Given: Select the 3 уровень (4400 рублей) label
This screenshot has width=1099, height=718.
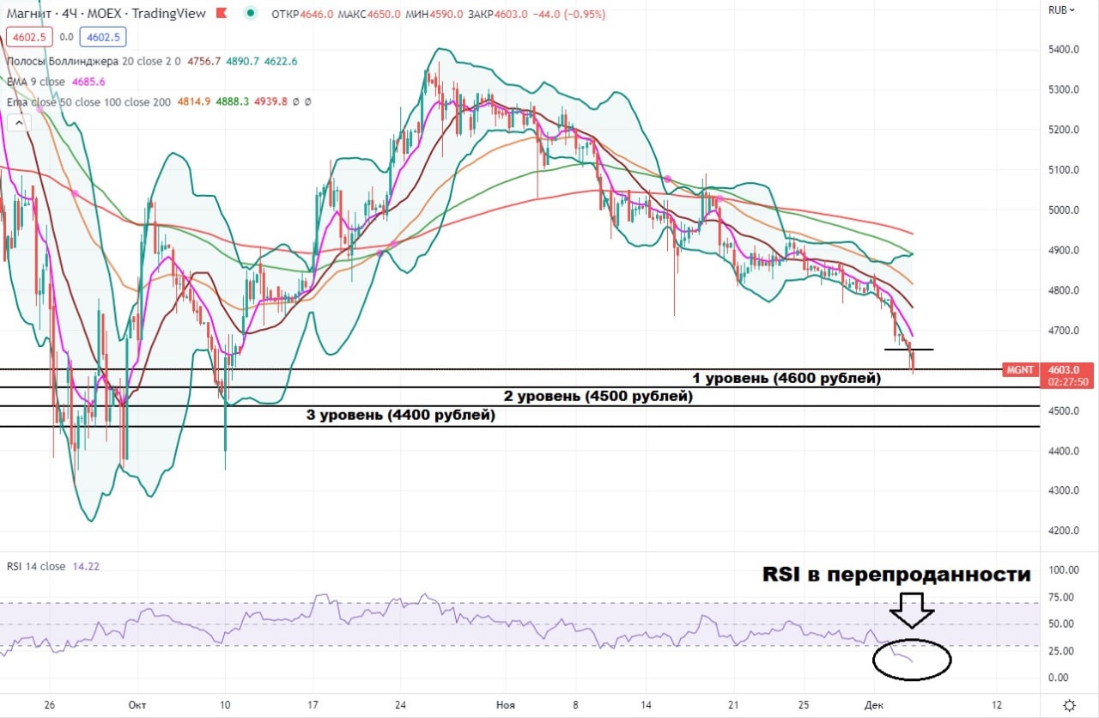Looking at the screenshot, I should (401, 416).
